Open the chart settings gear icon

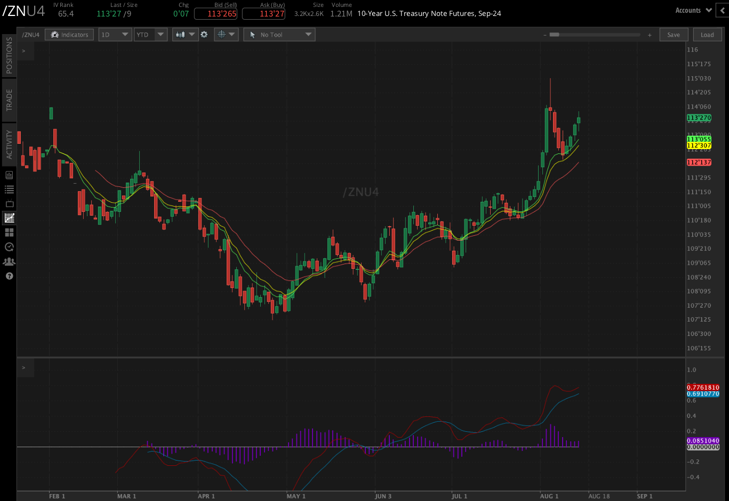pos(205,34)
